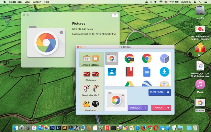Click the SELECT FOLDER button
This screenshot has height=132, width=211.
click(x=160, y=92)
